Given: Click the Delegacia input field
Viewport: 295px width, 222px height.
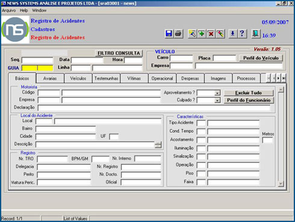Looking at the screenshot, I should pos(64,167).
